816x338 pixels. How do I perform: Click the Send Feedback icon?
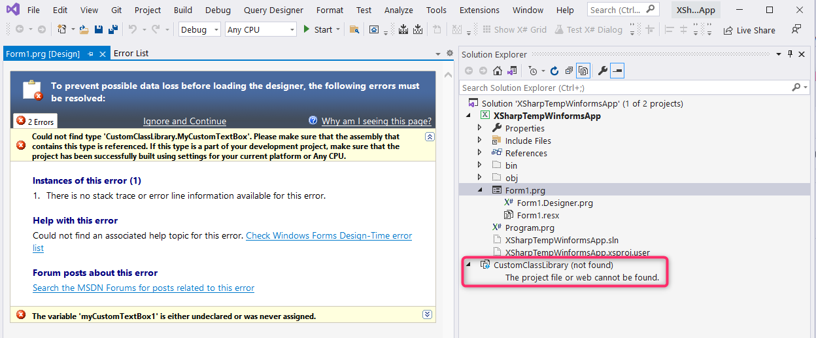coord(796,29)
